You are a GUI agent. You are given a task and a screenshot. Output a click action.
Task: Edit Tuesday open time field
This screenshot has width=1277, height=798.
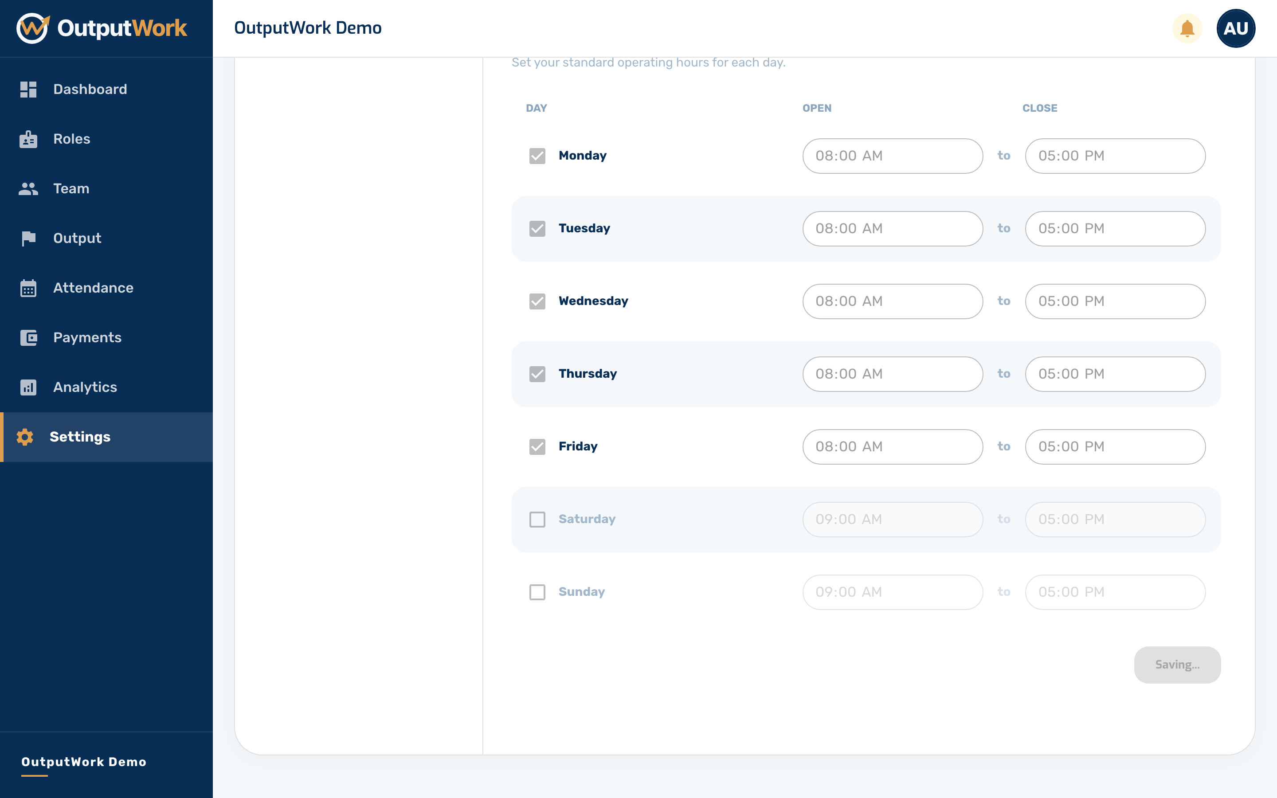[892, 228]
